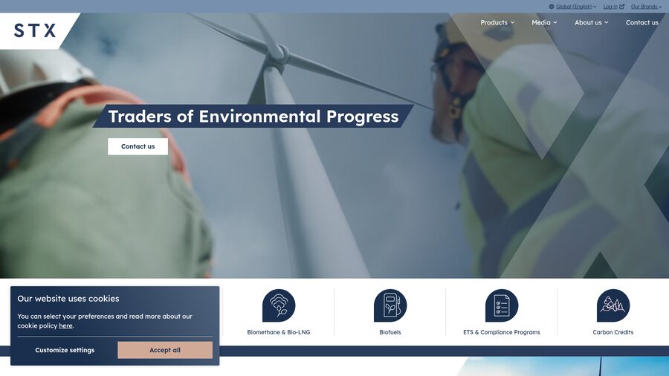
Task: Accept all cookies
Action: tap(165, 350)
